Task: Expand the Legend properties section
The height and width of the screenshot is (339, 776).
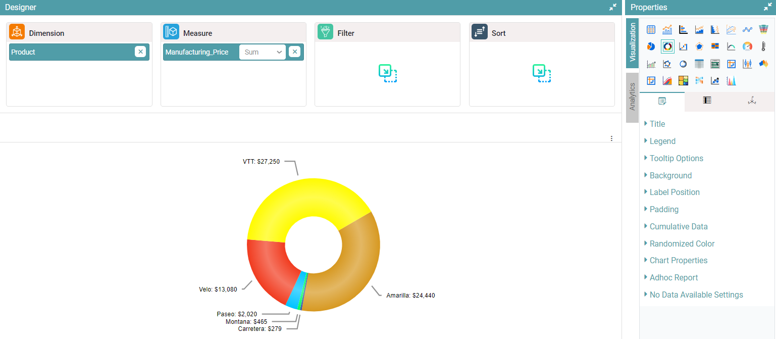Action: point(662,141)
